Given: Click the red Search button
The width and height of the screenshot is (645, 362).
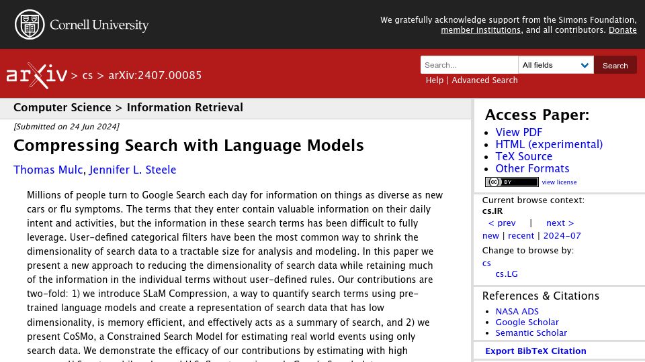Looking at the screenshot, I should (x=615, y=65).
